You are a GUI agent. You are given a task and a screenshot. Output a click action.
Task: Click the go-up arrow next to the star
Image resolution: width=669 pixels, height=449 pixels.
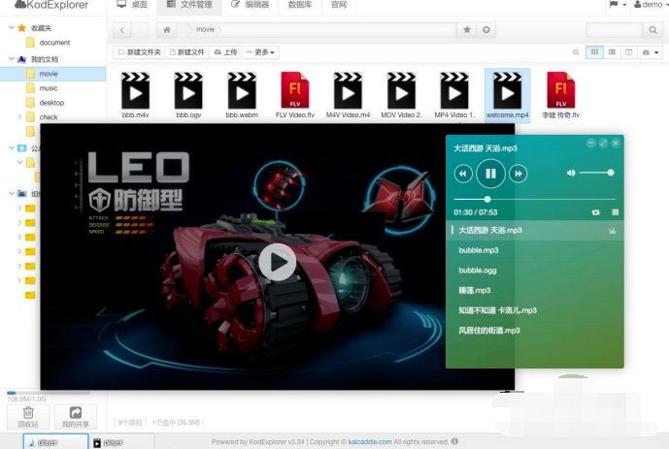[485, 30]
